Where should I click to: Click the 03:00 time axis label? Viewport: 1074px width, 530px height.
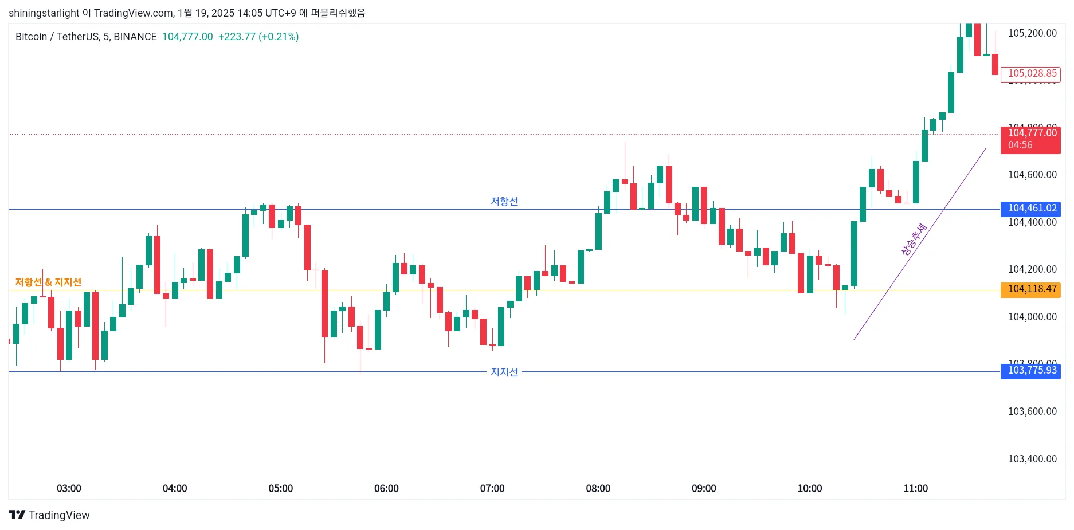click(69, 488)
